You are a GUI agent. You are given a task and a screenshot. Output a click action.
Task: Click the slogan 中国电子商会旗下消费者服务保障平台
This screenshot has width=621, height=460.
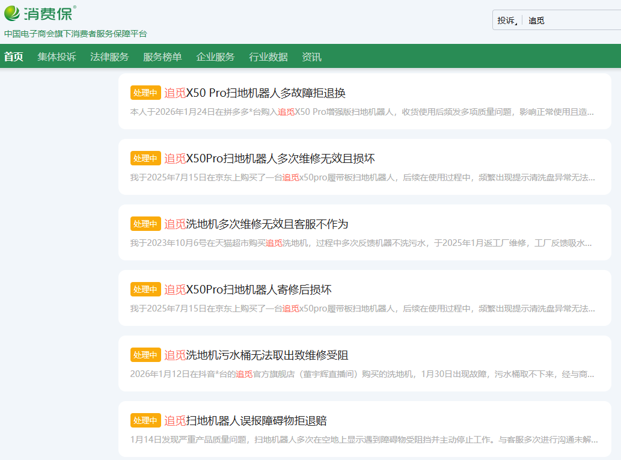[x=76, y=34]
